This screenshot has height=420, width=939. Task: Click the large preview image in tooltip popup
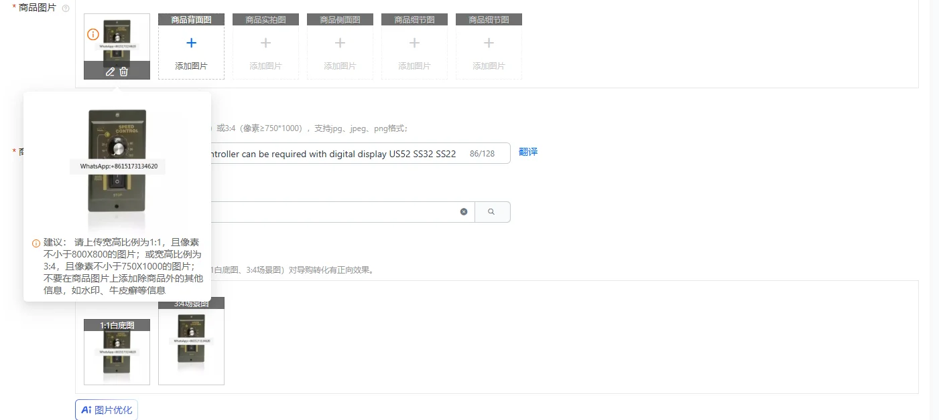coord(117,167)
